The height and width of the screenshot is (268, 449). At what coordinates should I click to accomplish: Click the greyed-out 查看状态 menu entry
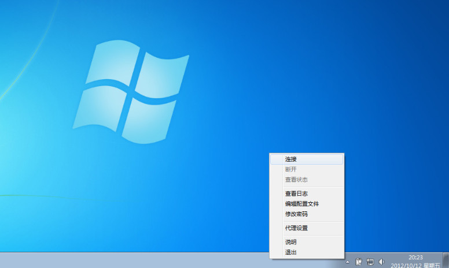pos(307,180)
